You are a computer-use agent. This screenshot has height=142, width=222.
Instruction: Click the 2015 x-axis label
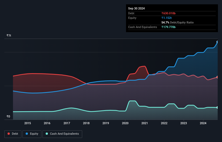pos(28,123)
